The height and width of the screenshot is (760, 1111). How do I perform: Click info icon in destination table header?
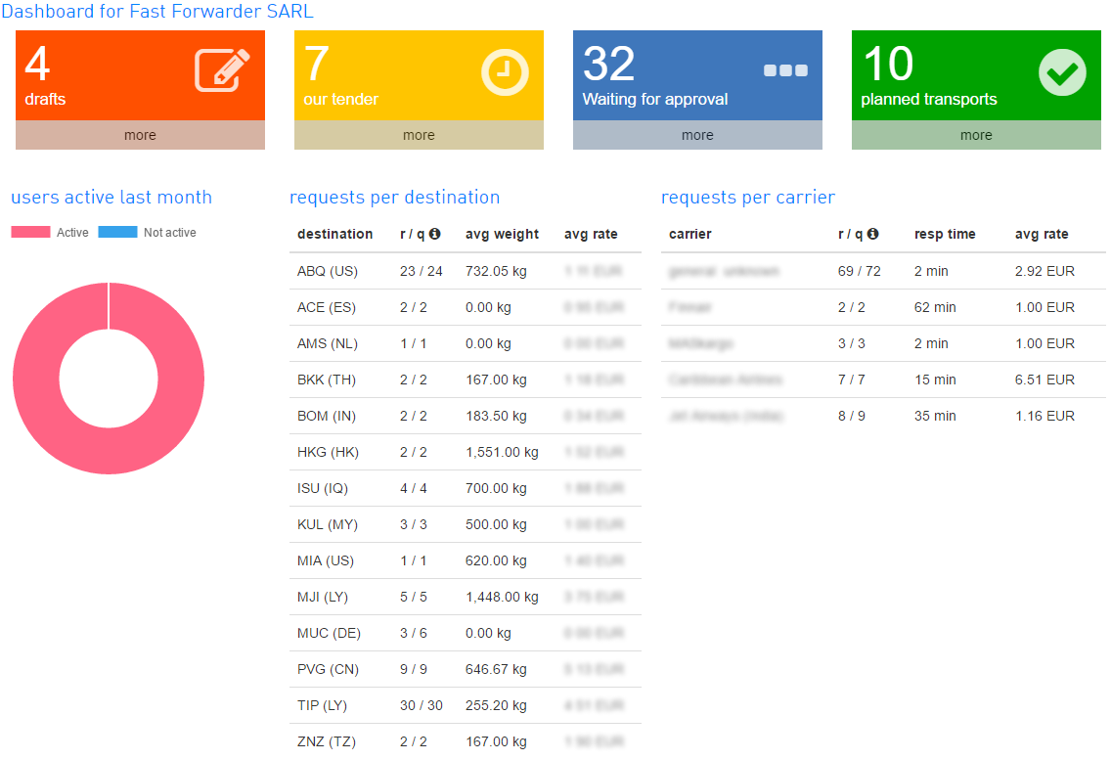pyautogui.click(x=434, y=235)
